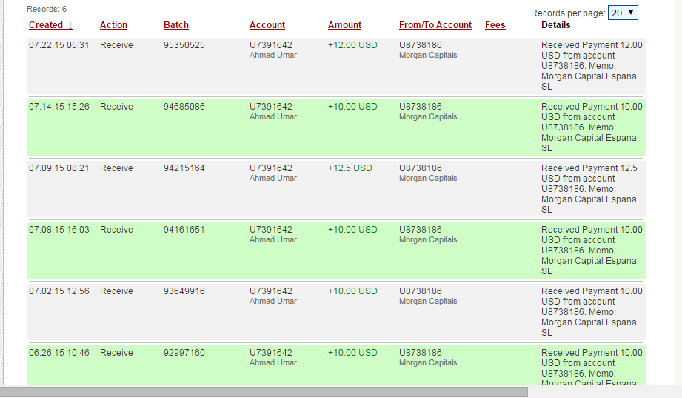Select batch number 93649916
The image size is (682, 398).
(184, 291)
